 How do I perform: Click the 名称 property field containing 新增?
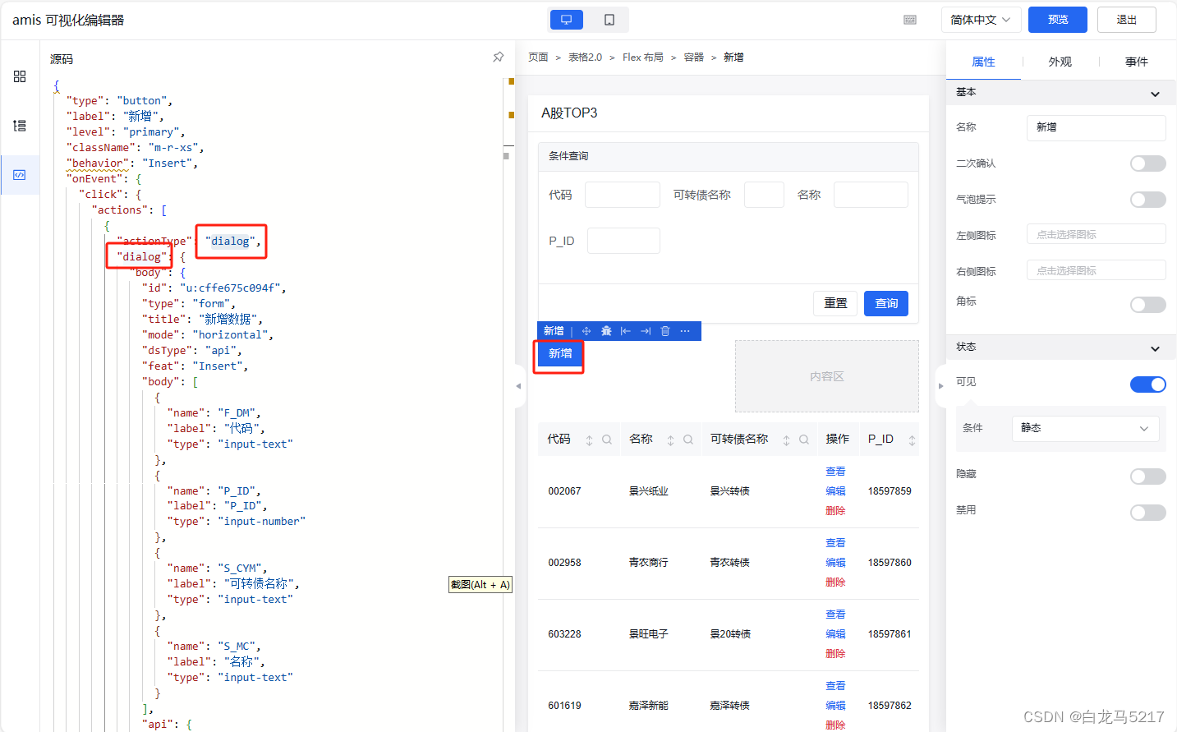tap(1096, 127)
